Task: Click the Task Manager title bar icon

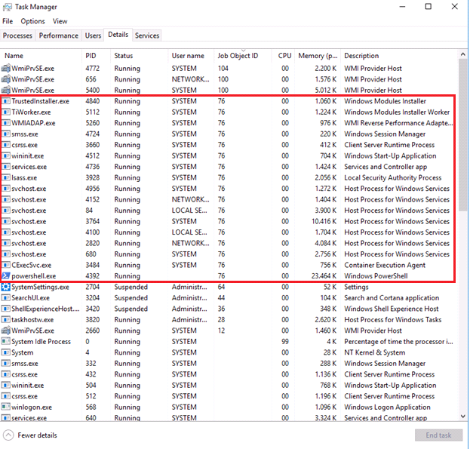Action: (8, 7)
